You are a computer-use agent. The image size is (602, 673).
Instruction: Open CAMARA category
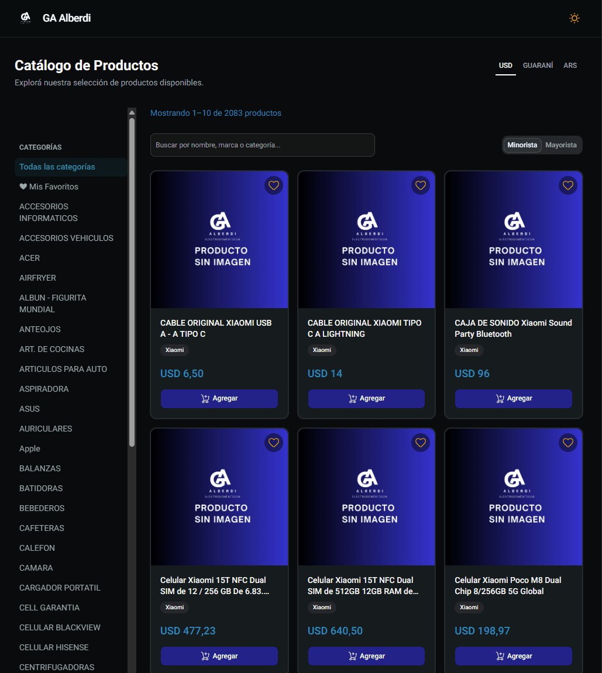(x=71, y=568)
